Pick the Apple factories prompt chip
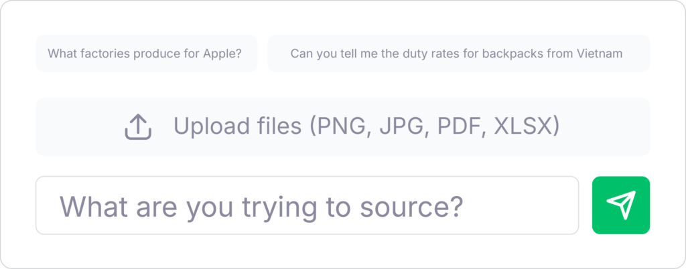 [145, 54]
